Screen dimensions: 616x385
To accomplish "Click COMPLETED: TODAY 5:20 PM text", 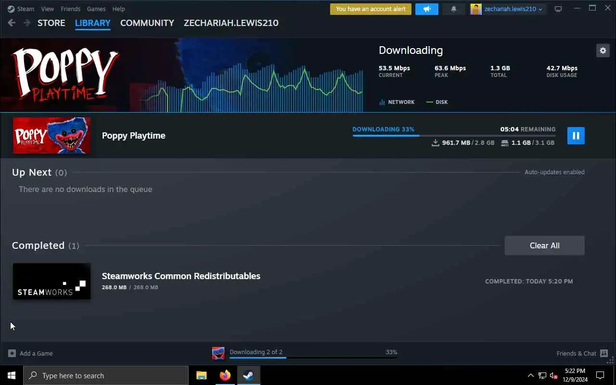I will (x=529, y=282).
